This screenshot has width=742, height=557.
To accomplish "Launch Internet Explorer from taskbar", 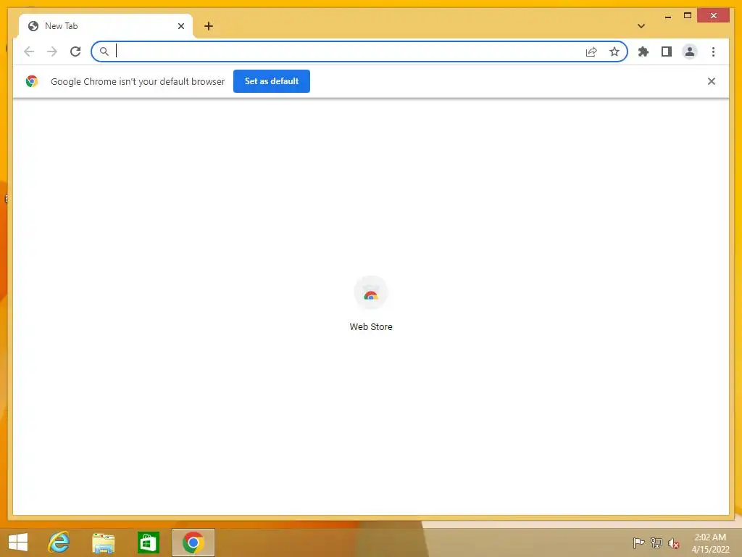I will (x=59, y=542).
